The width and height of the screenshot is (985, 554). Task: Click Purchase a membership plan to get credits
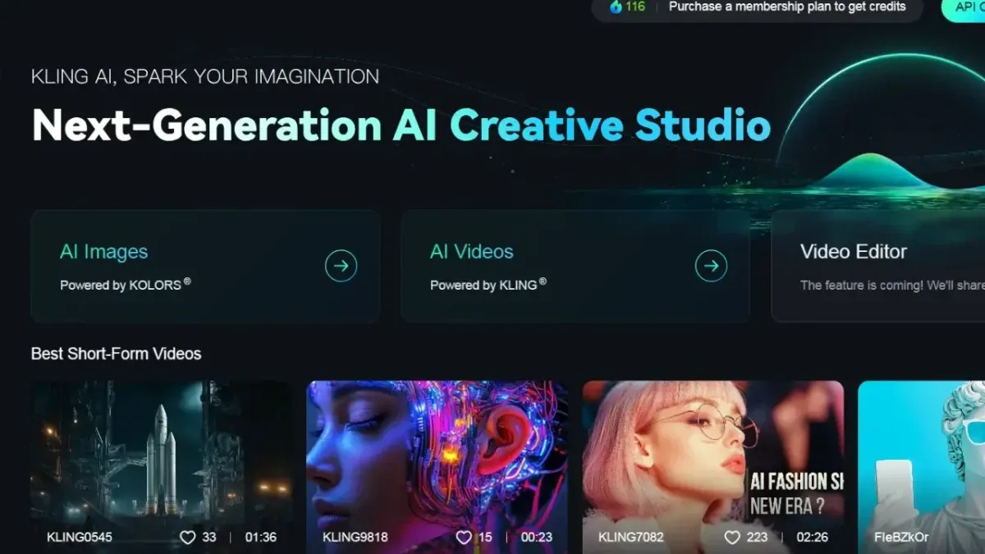click(x=786, y=7)
